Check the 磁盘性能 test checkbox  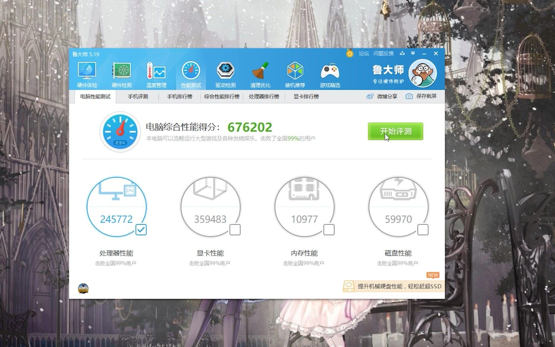click(x=423, y=230)
